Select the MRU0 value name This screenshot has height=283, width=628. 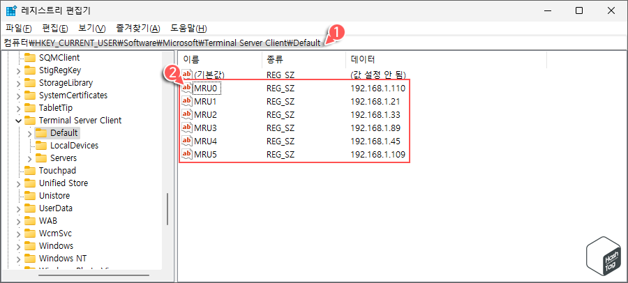pyautogui.click(x=207, y=88)
